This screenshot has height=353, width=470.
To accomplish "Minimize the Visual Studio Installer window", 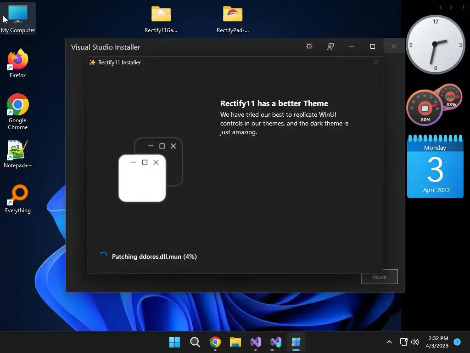I will (352, 46).
